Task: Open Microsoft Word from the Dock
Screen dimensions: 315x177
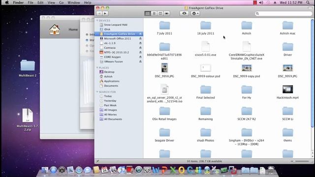Action: coord(156,170)
